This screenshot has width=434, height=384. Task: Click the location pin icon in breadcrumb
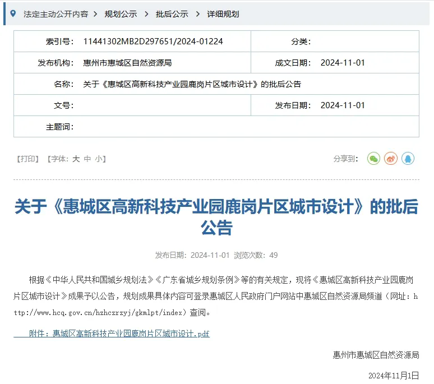pyautogui.click(x=13, y=13)
